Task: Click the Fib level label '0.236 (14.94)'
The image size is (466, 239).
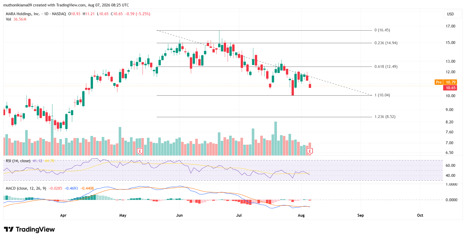Action: tap(386, 43)
